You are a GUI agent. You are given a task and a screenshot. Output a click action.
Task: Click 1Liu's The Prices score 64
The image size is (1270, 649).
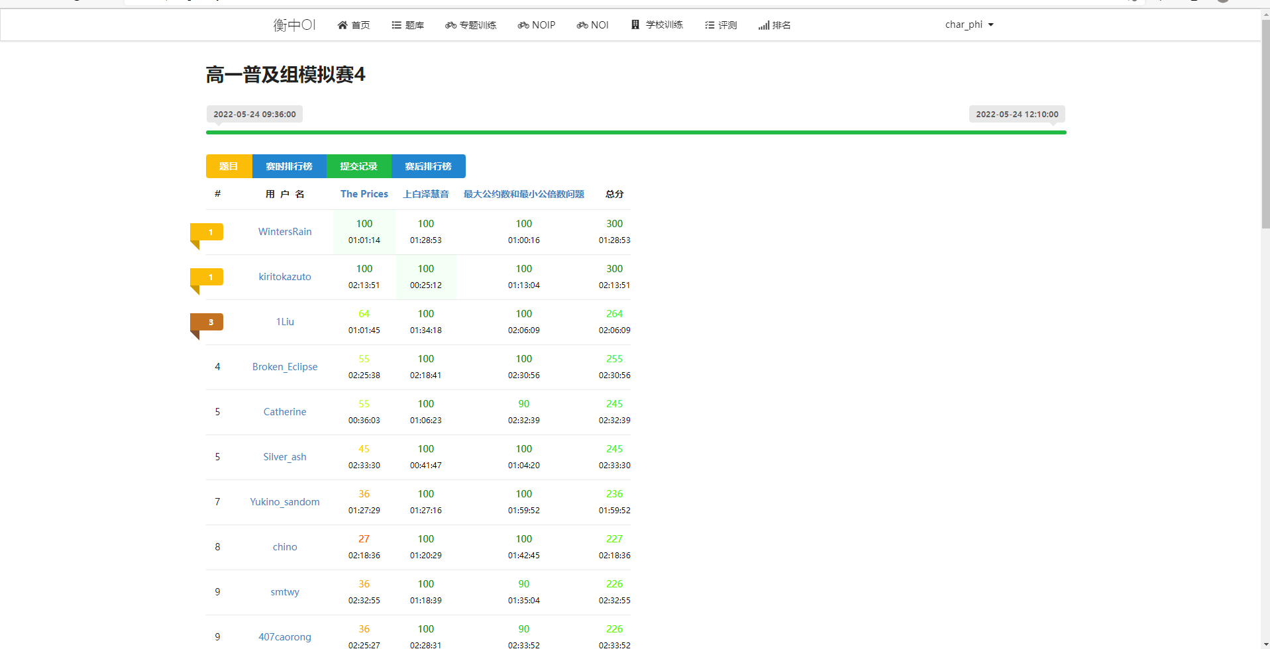click(x=364, y=314)
